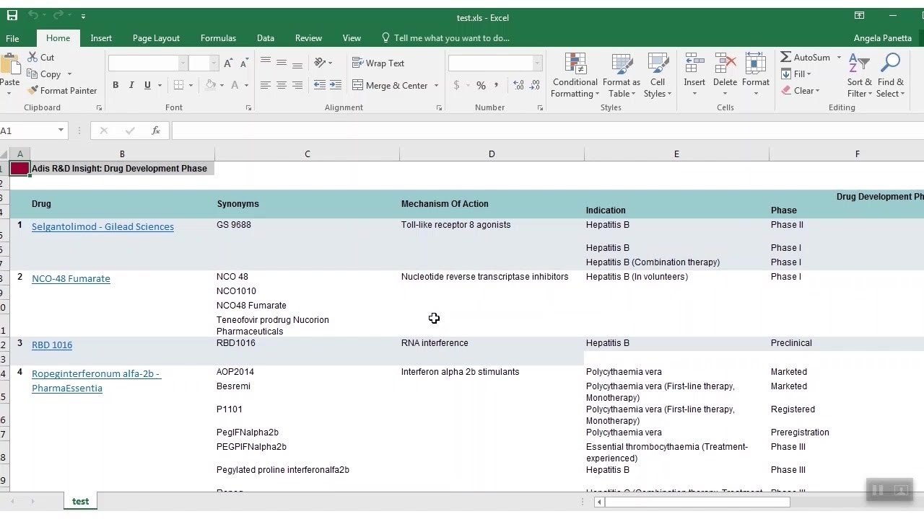This screenshot has height=519, width=924.
Task: Toggle Middle Align for cells
Action: point(282,63)
